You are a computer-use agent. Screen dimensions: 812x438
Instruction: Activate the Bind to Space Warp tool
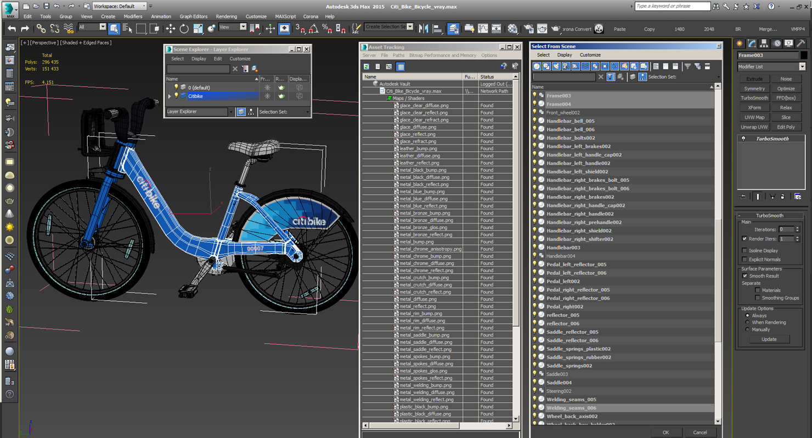click(69, 28)
